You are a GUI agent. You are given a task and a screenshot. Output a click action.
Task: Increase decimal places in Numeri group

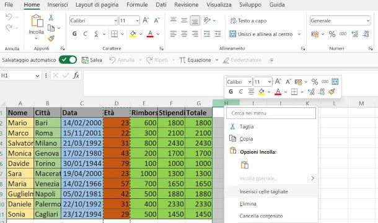pos(355,34)
